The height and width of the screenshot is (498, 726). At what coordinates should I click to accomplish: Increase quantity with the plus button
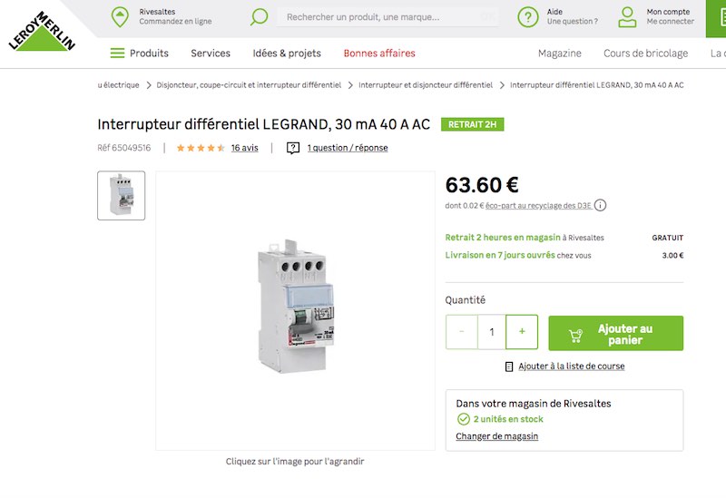[x=522, y=332]
